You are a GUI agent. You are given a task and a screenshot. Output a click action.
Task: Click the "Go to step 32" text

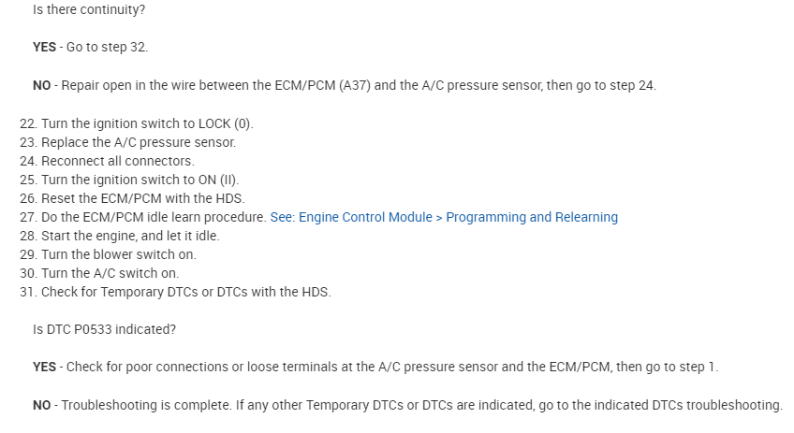coord(107,47)
